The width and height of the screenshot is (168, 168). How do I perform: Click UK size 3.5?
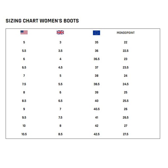point(60,51)
